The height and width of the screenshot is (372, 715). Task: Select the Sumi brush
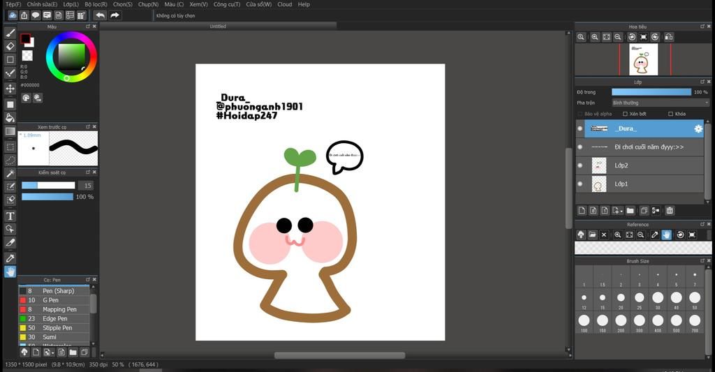pos(54,337)
